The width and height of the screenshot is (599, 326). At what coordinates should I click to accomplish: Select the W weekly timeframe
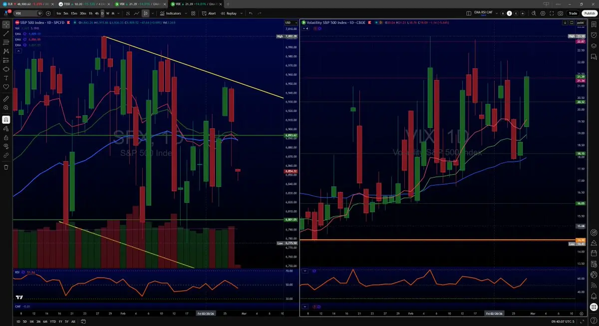[x=108, y=13]
